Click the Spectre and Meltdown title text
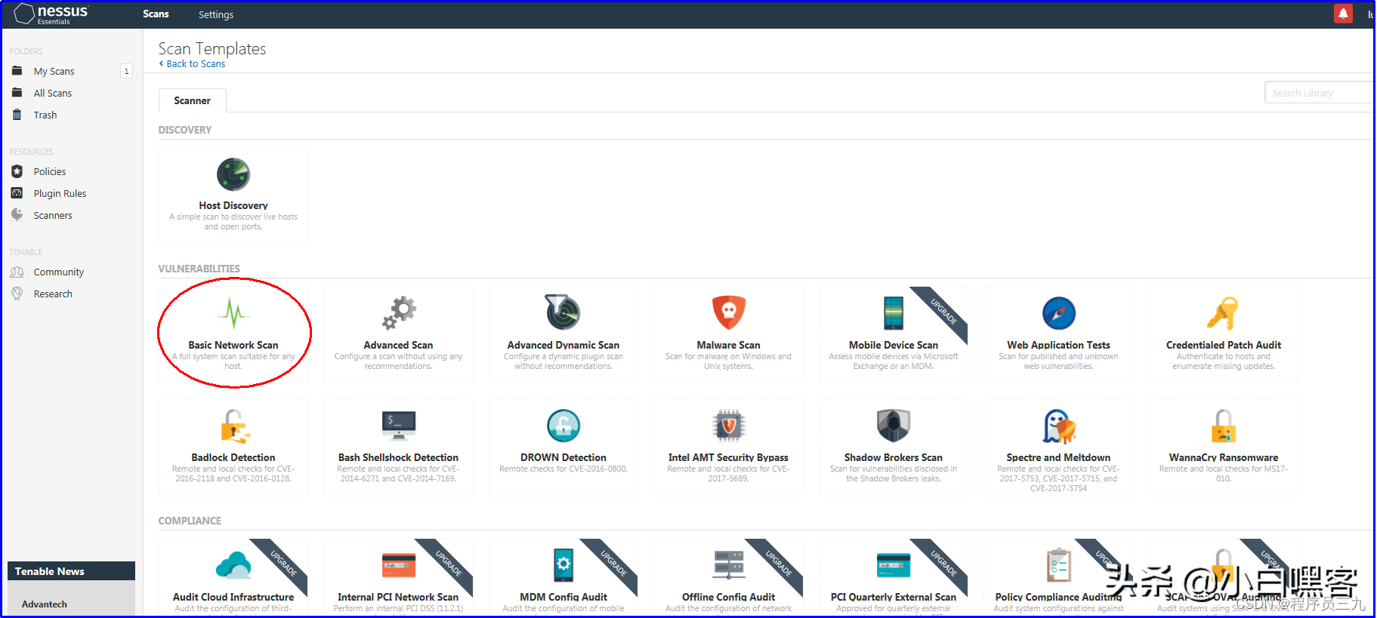 point(1058,457)
